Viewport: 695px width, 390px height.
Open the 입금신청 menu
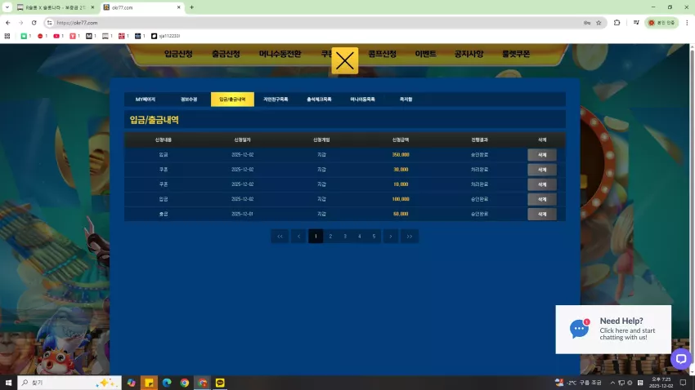click(x=178, y=54)
